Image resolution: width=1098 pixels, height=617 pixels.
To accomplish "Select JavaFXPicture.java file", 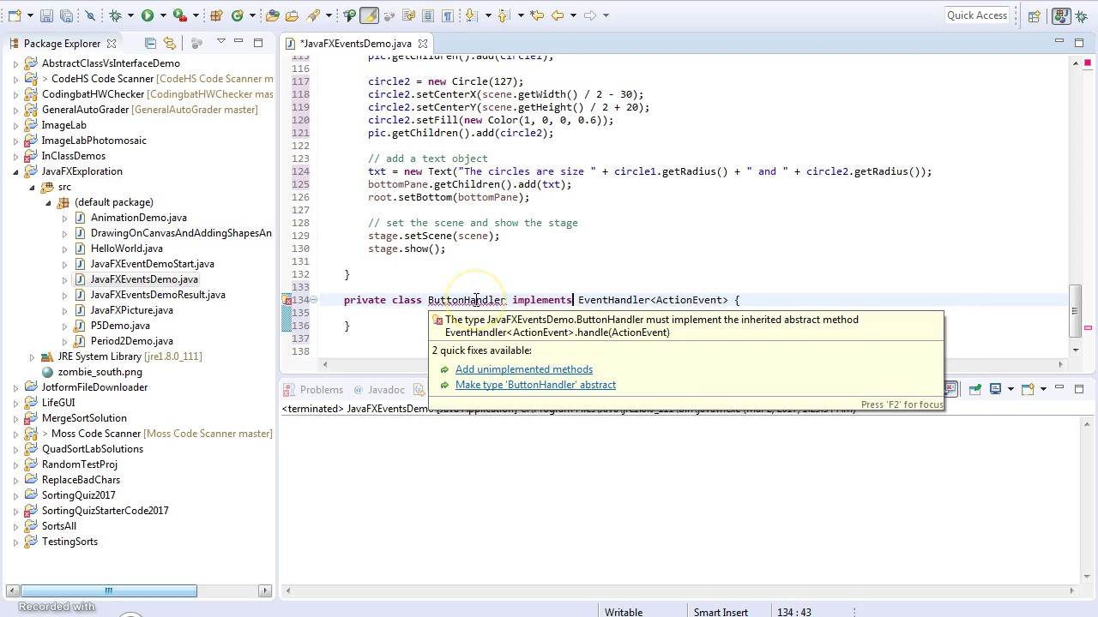I will tap(131, 310).
